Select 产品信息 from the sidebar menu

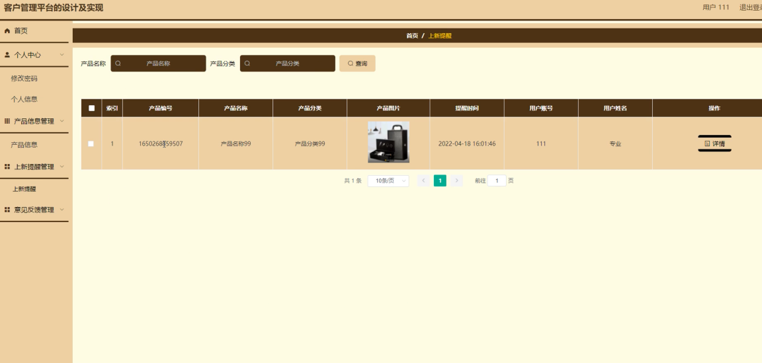coord(24,144)
